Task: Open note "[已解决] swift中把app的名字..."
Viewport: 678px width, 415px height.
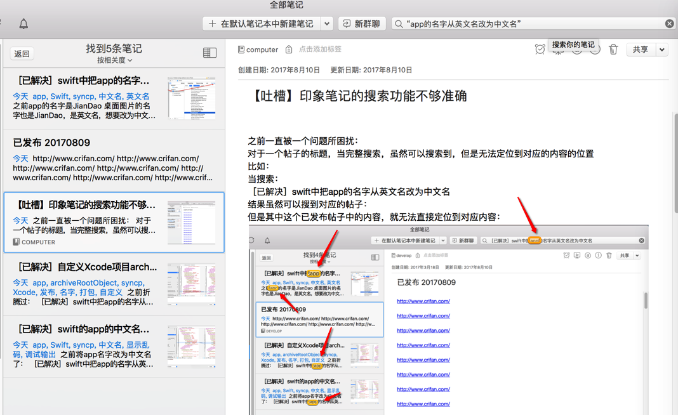Action: pyautogui.click(x=114, y=98)
